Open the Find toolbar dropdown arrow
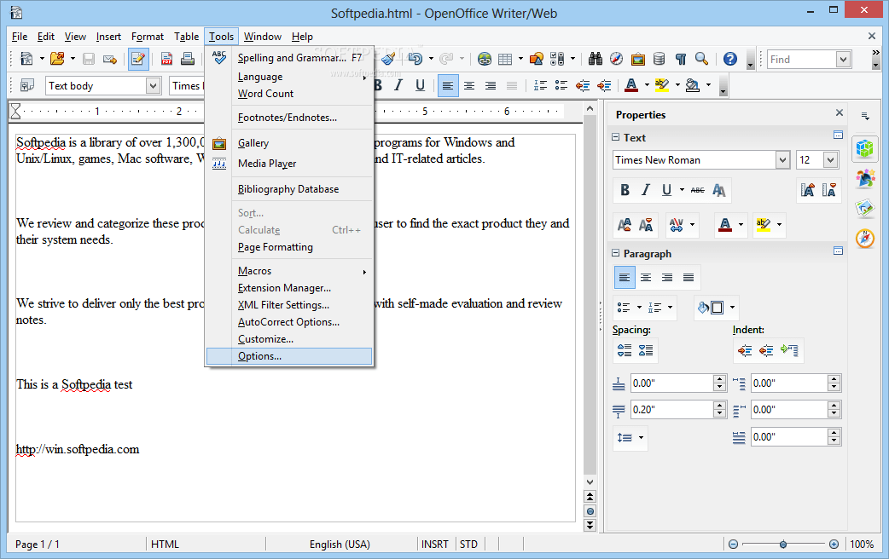Viewport: 889px width, 559px height. click(843, 59)
